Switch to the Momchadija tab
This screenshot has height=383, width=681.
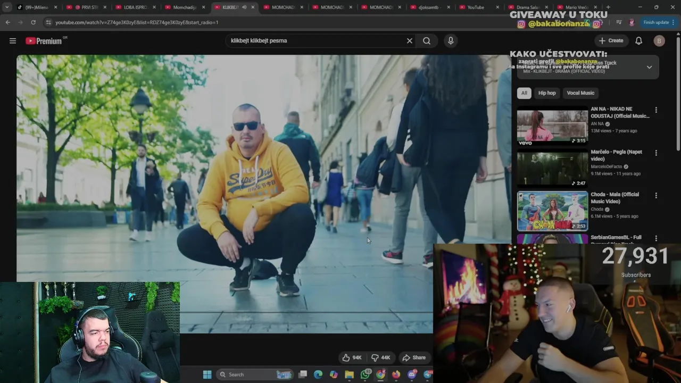click(x=184, y=7)
